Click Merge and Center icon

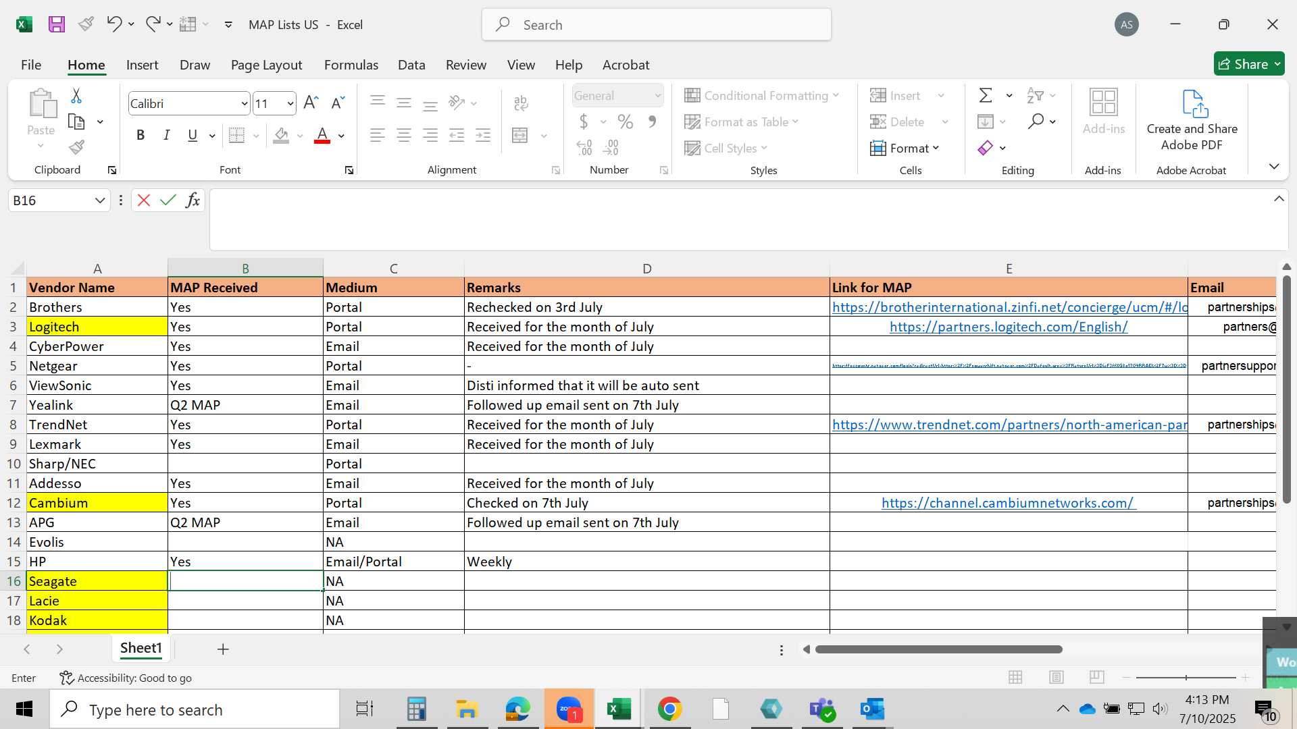click(520, 135)
